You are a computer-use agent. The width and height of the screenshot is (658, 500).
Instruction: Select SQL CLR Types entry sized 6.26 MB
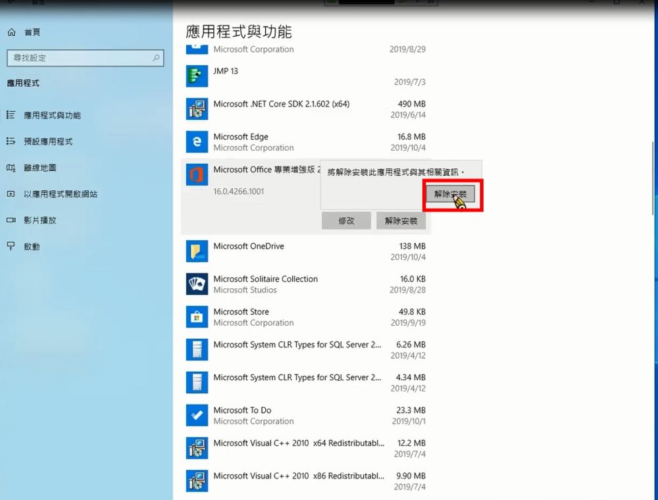305,350
